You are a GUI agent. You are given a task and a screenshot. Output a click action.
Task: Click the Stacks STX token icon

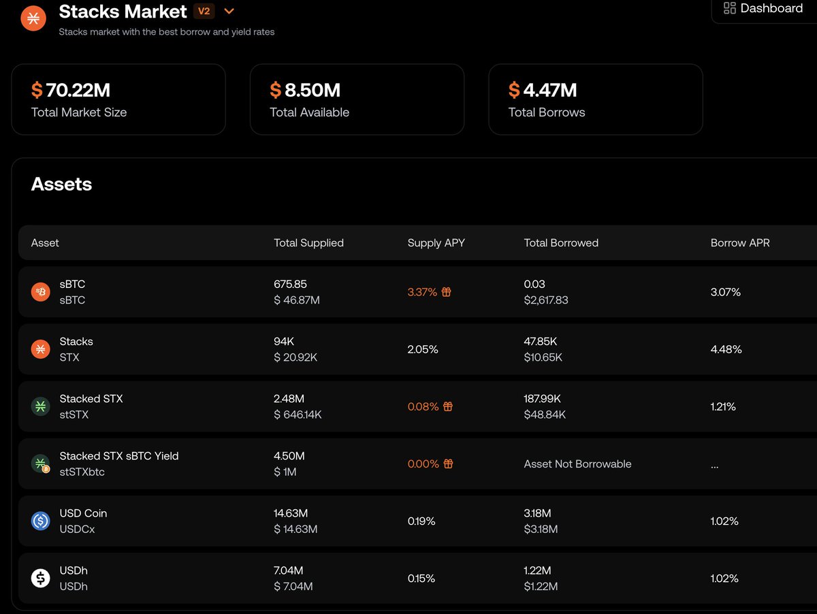(41, 349)
